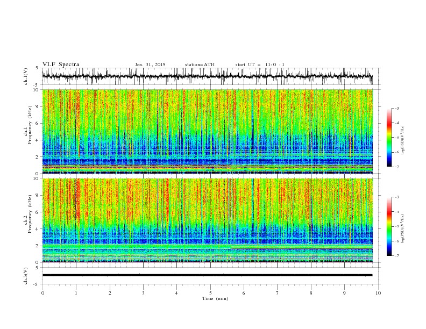This screenshot has width=426, height=329.
Task: Click the '-7' label on ch.2 colorbar
Action: point(396,256)
